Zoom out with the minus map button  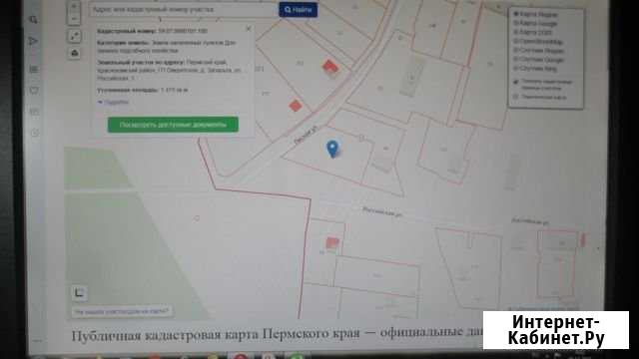[x=74, y=19]
